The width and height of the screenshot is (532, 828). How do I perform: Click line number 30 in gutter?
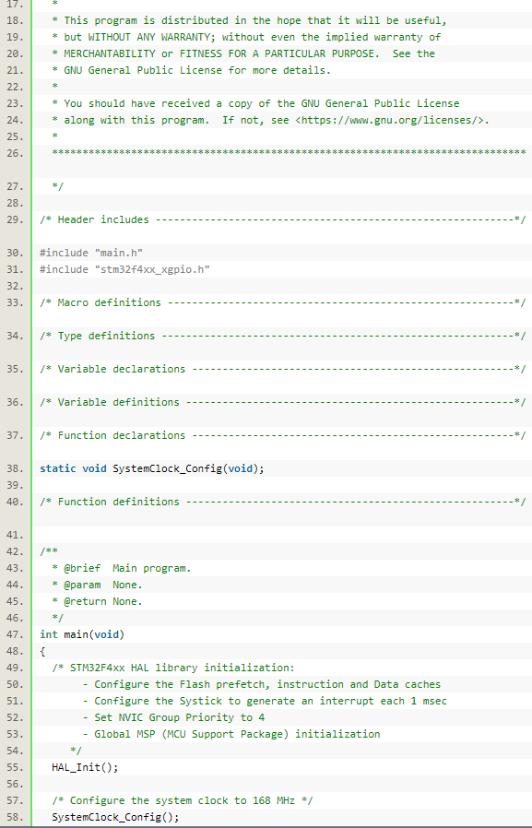[16, 253]
